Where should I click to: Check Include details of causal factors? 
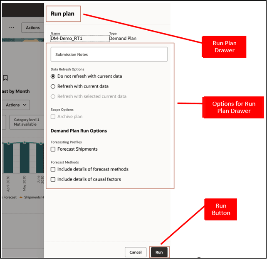tap(53, 179)
